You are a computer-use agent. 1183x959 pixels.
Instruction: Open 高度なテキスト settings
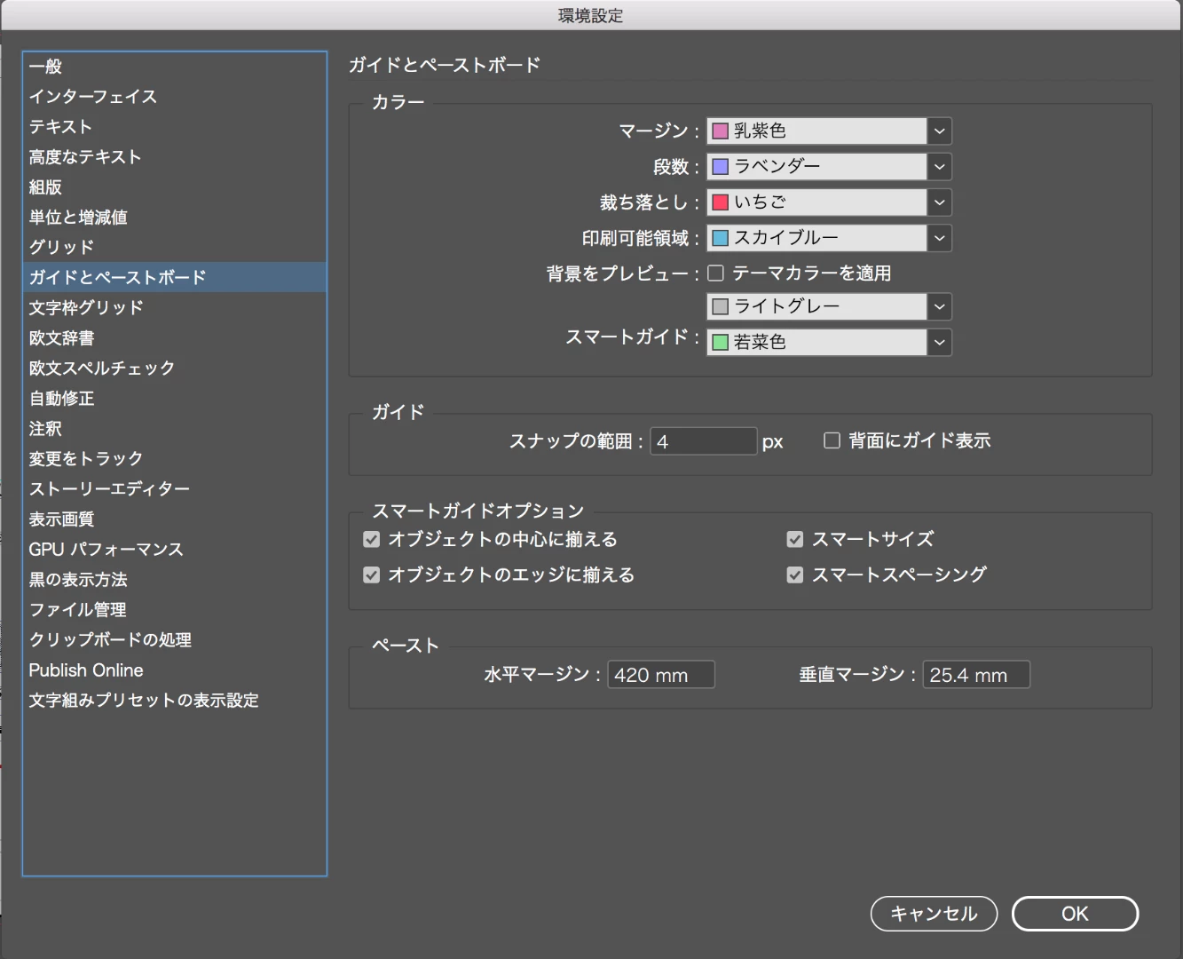[175, 157]
